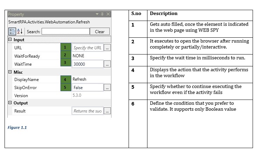Viewport: 261px width, 153px height.
Task: Collapse the Misc section
Action: 10,72
